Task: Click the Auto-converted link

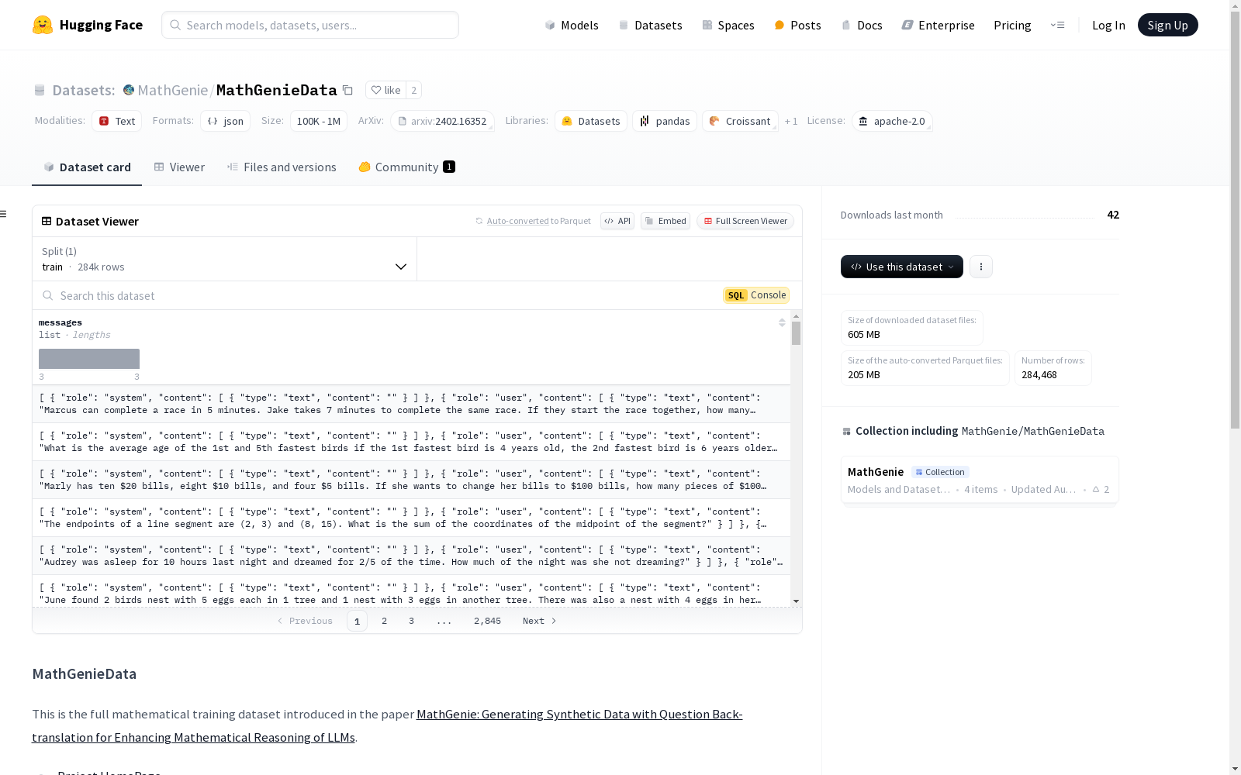Action: [517, 221]
